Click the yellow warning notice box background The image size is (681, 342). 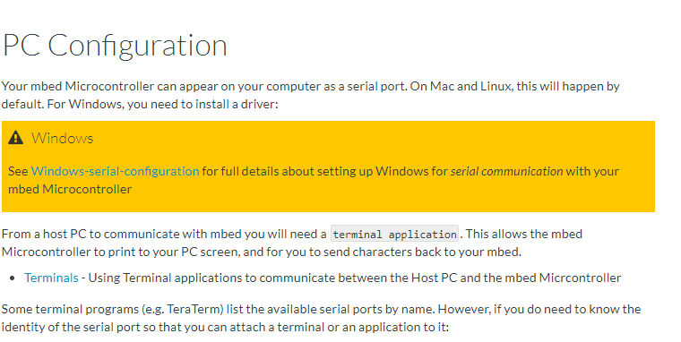328,167
